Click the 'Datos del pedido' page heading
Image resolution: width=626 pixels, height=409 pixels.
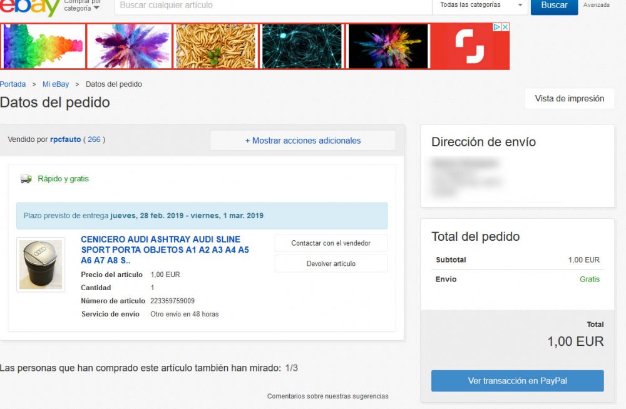point(54,103)
